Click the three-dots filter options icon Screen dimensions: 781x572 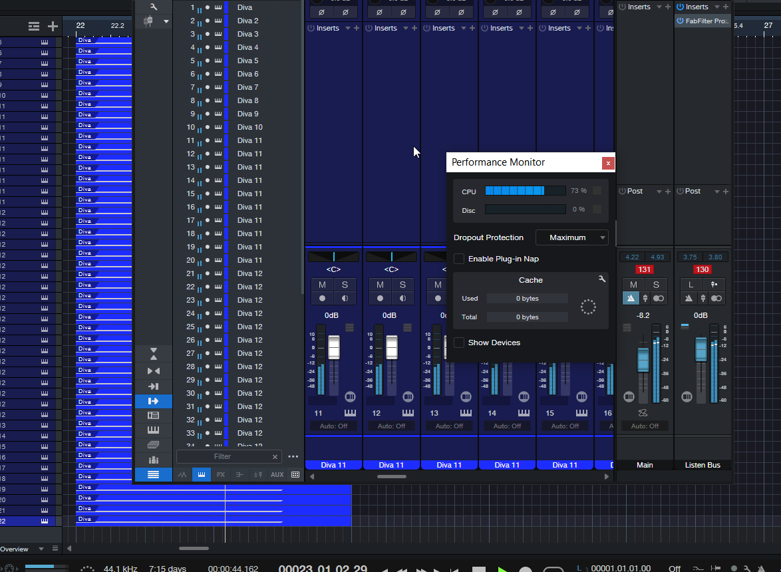pos(293,456)
